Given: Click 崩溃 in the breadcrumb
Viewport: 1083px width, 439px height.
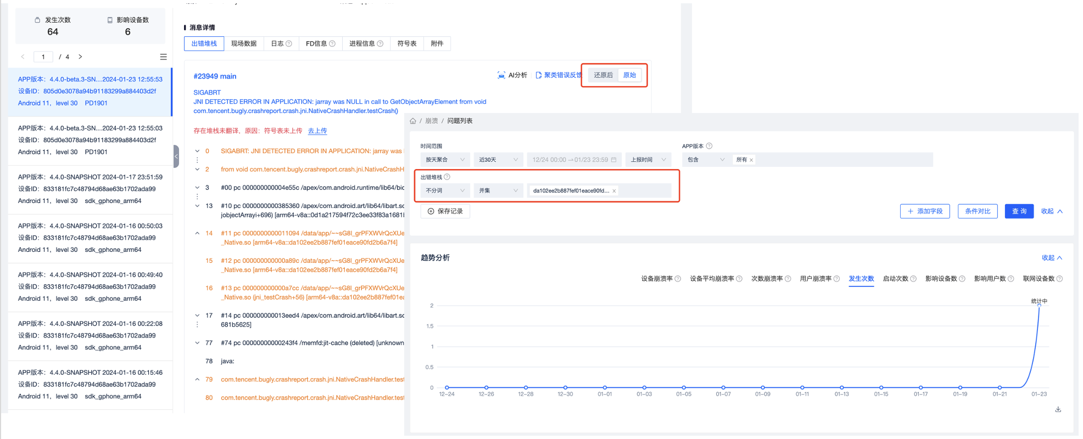Looking at the screenshot, I should pos(432,121).
